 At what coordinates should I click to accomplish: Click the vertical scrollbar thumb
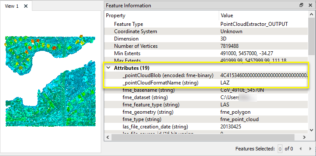(311, 37)
